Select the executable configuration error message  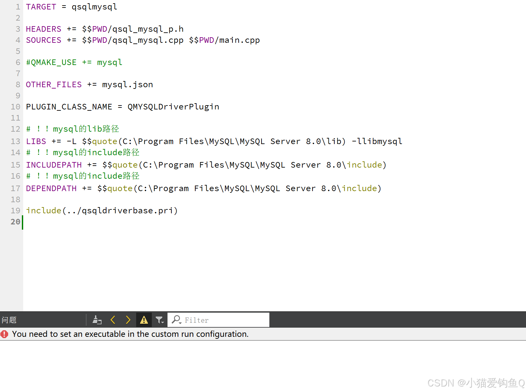pyautogui.click(x=130, y=334)
